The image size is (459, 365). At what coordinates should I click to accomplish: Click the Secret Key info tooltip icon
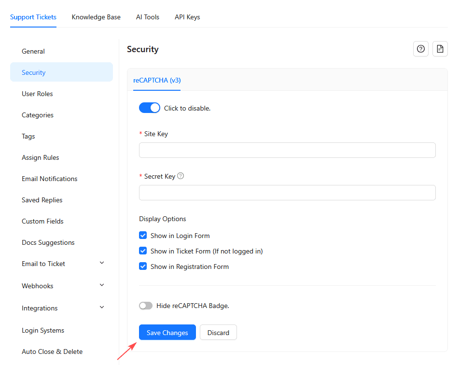(x=181, y=176)
